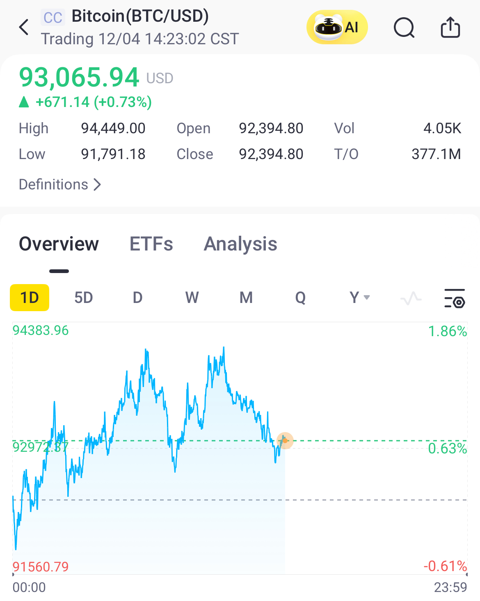Tap the CC crypto badge icon

coord(53,18)
